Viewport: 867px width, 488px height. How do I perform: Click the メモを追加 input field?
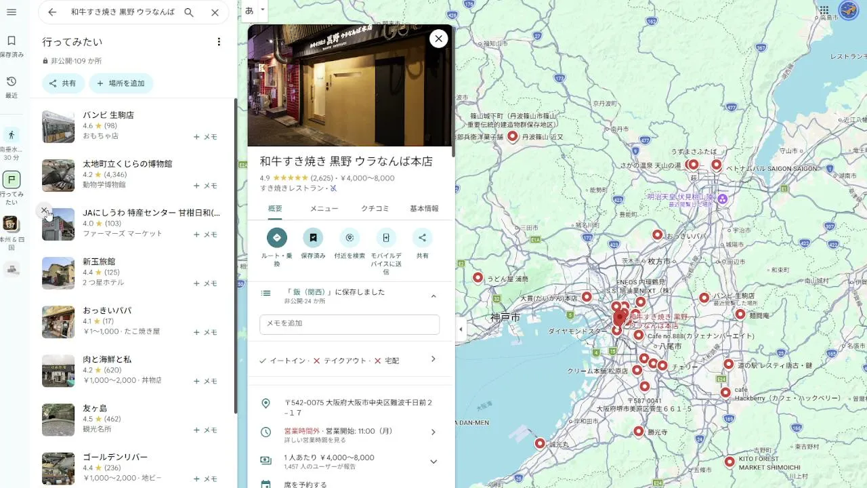pos(350,324)
